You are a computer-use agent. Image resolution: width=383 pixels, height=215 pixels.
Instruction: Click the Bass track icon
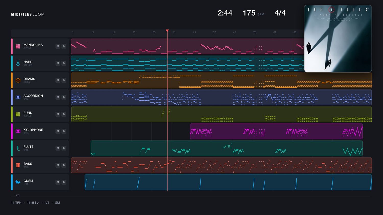[x=18, y=165]
